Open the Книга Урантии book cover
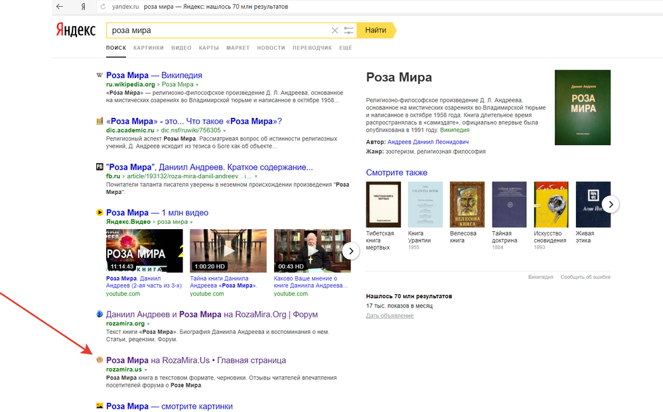This screenshot has width=663, height=412. pyautogui.click(x=425, y=205)
